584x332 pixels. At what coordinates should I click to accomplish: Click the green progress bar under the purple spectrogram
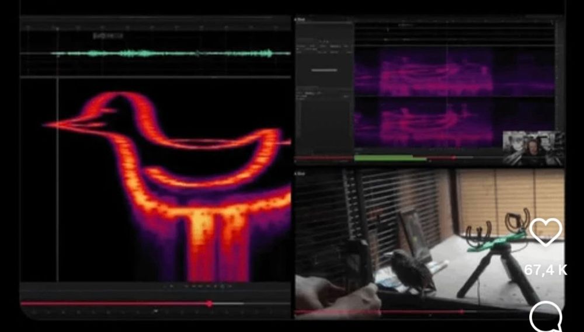(390, 158)
